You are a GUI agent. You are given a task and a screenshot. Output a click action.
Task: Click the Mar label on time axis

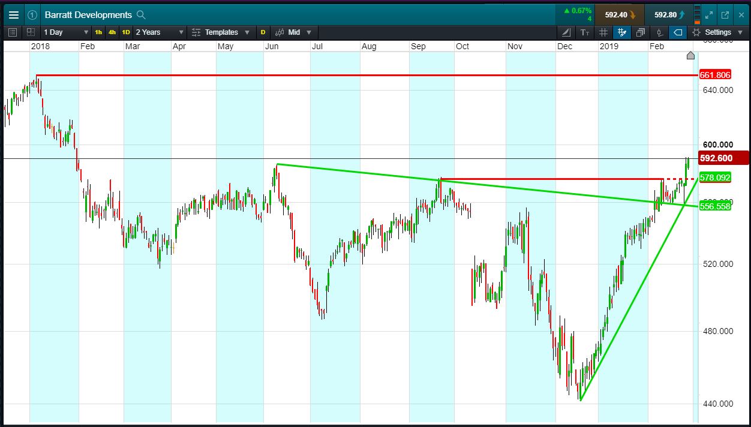tap(133, 46)
